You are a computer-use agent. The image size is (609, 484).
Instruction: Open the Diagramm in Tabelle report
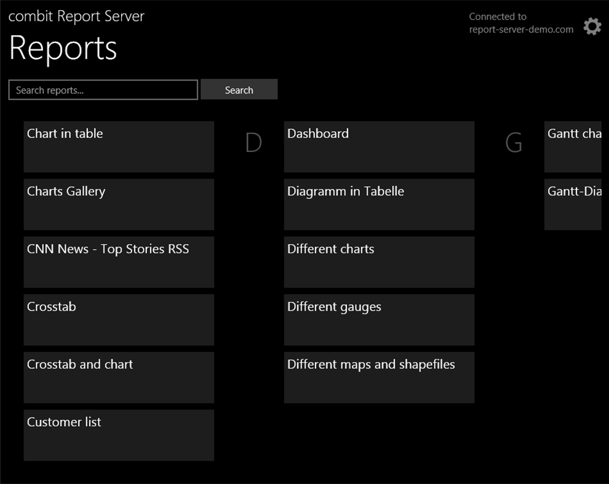[378, 204]
